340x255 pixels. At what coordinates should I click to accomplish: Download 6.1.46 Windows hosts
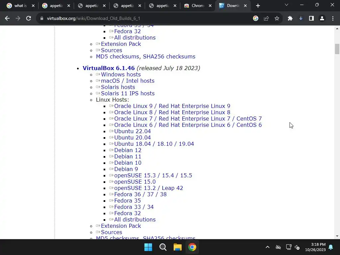[x=121, y=74]
